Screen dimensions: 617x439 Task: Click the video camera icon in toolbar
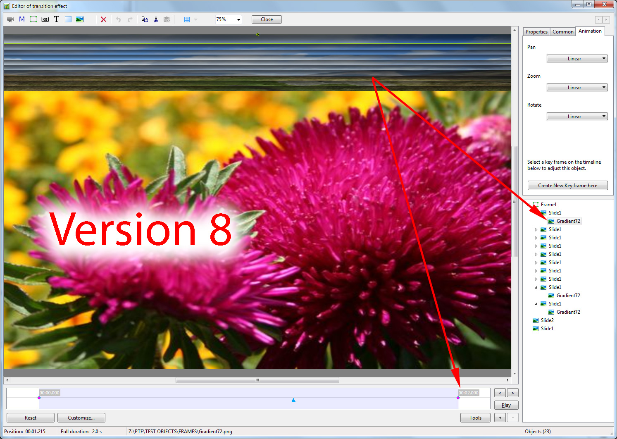(x=10, y=19)
